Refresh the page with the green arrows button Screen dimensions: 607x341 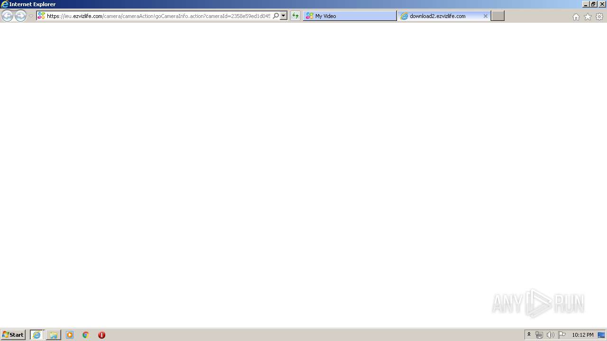[295, 16]
